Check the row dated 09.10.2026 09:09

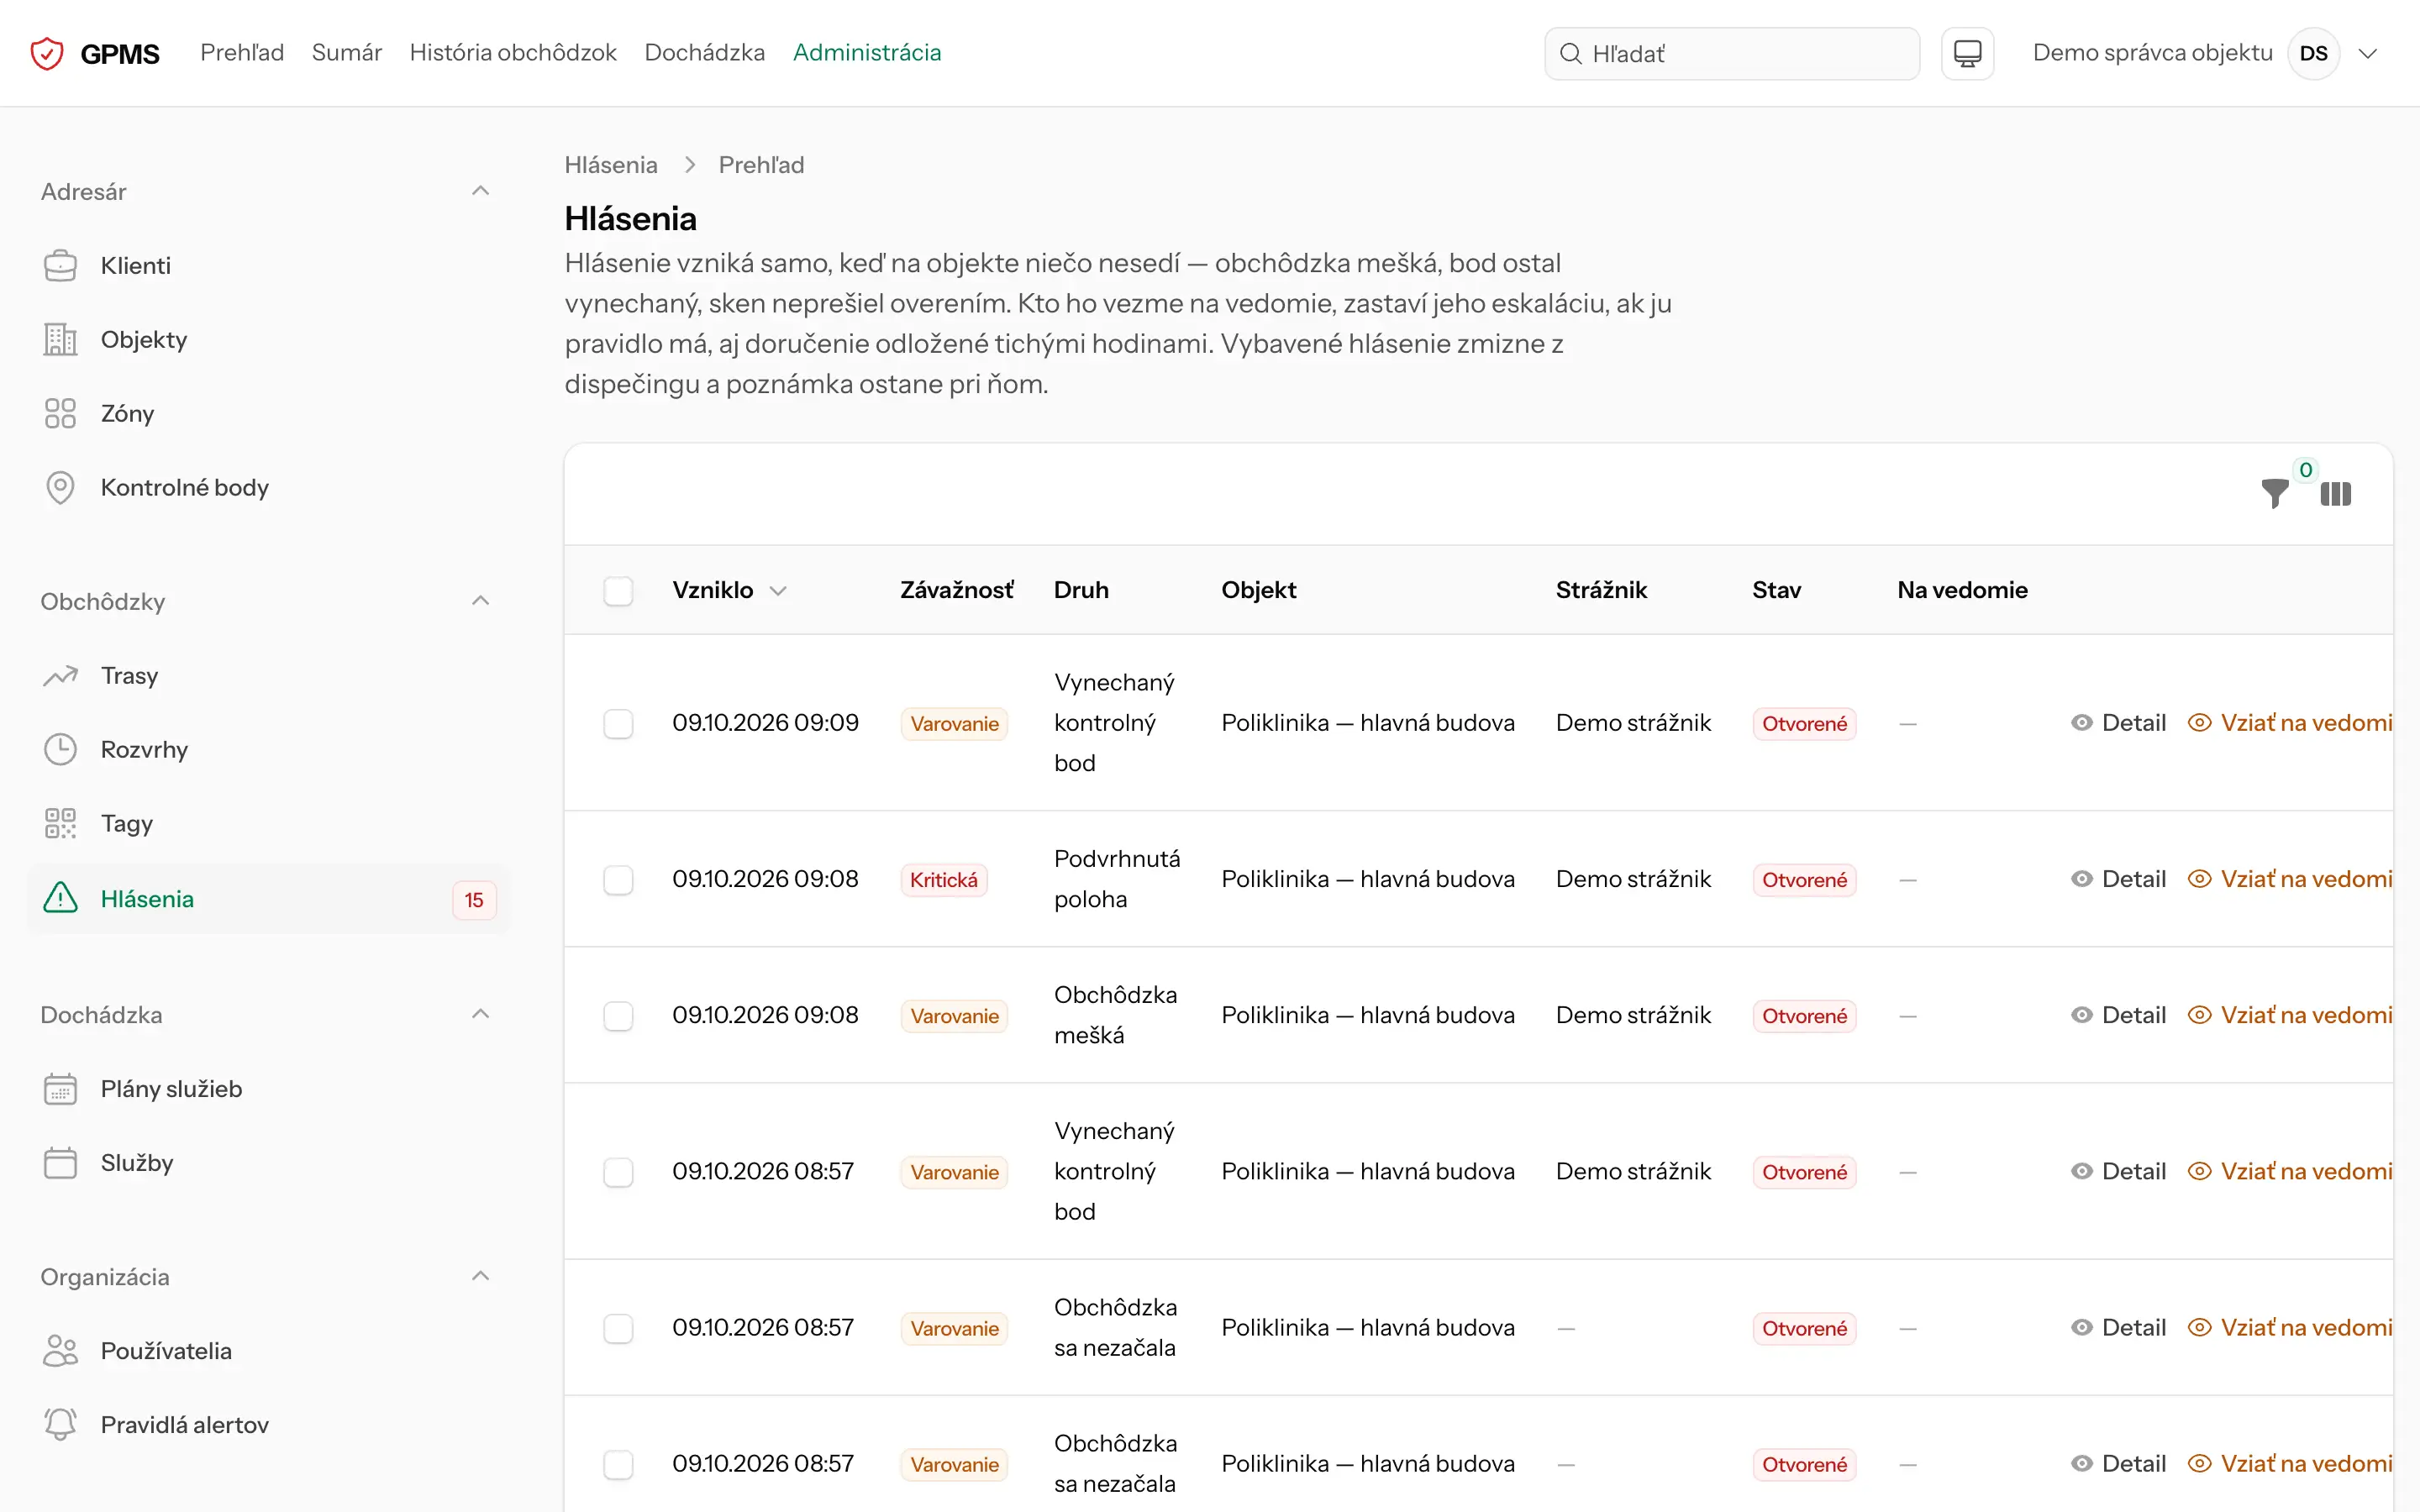(x=618, y=724)
